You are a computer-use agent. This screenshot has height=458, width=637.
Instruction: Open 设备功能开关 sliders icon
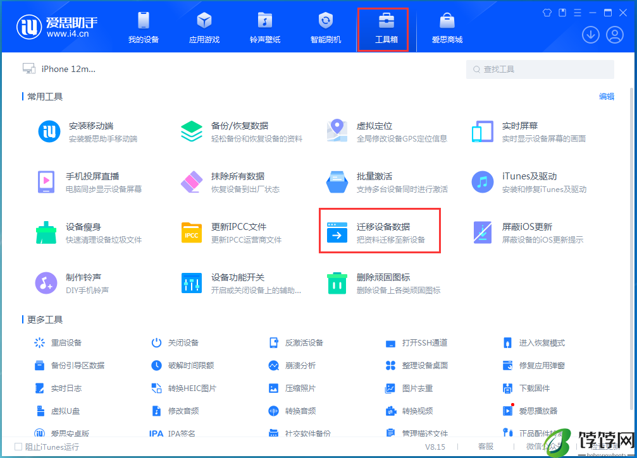tap(191, 283)
